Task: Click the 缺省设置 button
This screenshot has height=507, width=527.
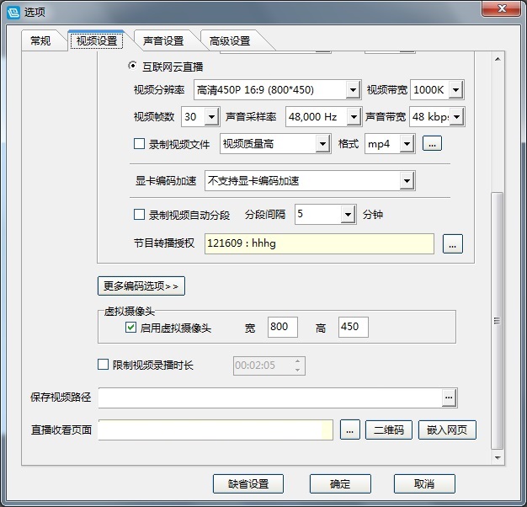Action: point(248,483)
